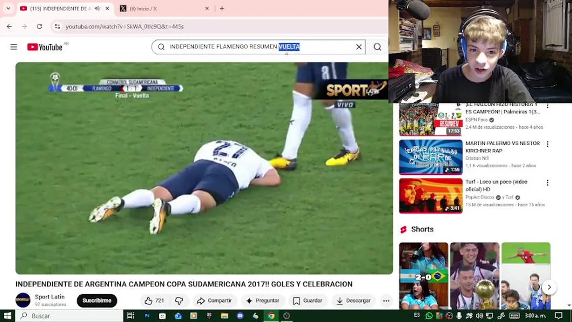
Task: Switch to Chrome on the taskbar
Action: [x=271, y=316]
